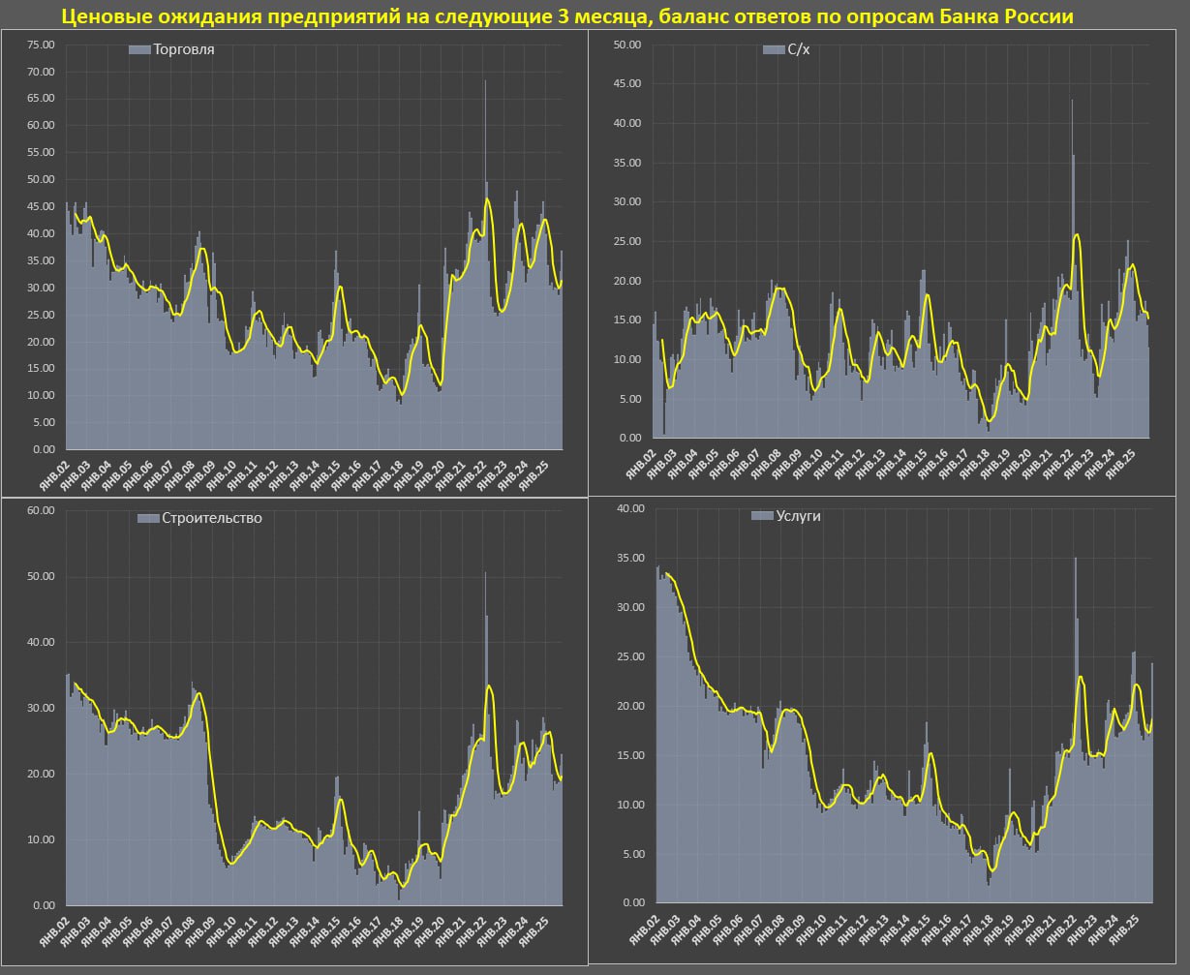This screenshot has width=1190, height=975.
Task: Click the С/х legend color swatch
Action: [x=773, y=49]
